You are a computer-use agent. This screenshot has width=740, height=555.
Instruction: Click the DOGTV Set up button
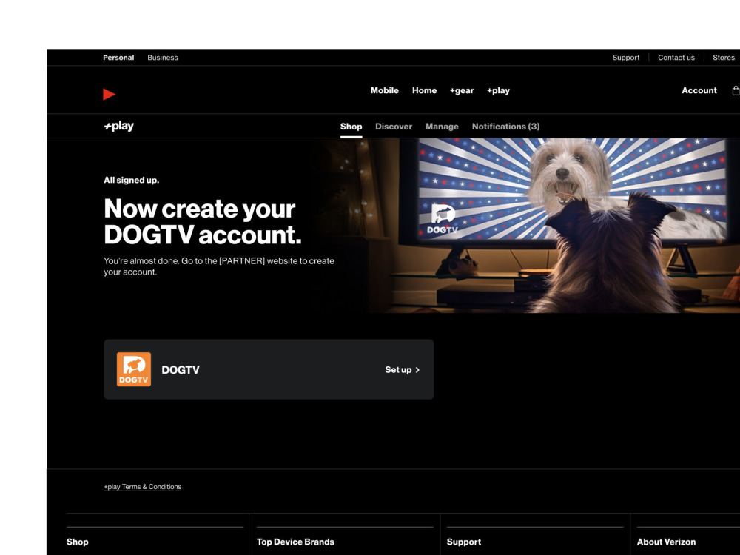pyautogui.click(x=402, y=370)
